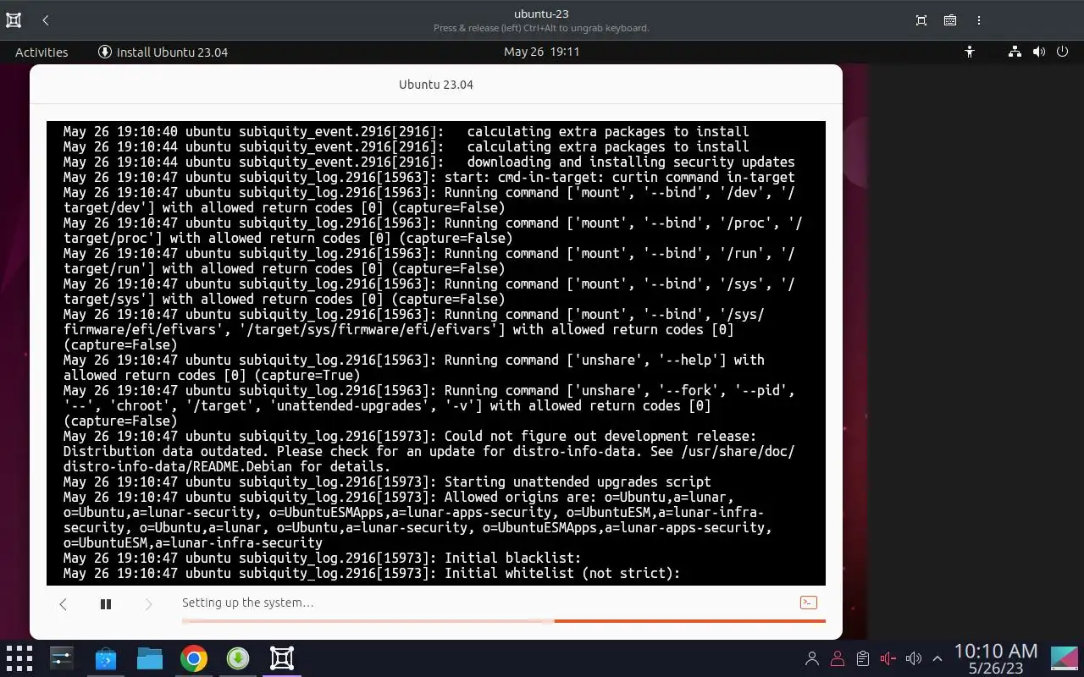
Task: Click the muted microphone tray icon
Action: [888, 658]
